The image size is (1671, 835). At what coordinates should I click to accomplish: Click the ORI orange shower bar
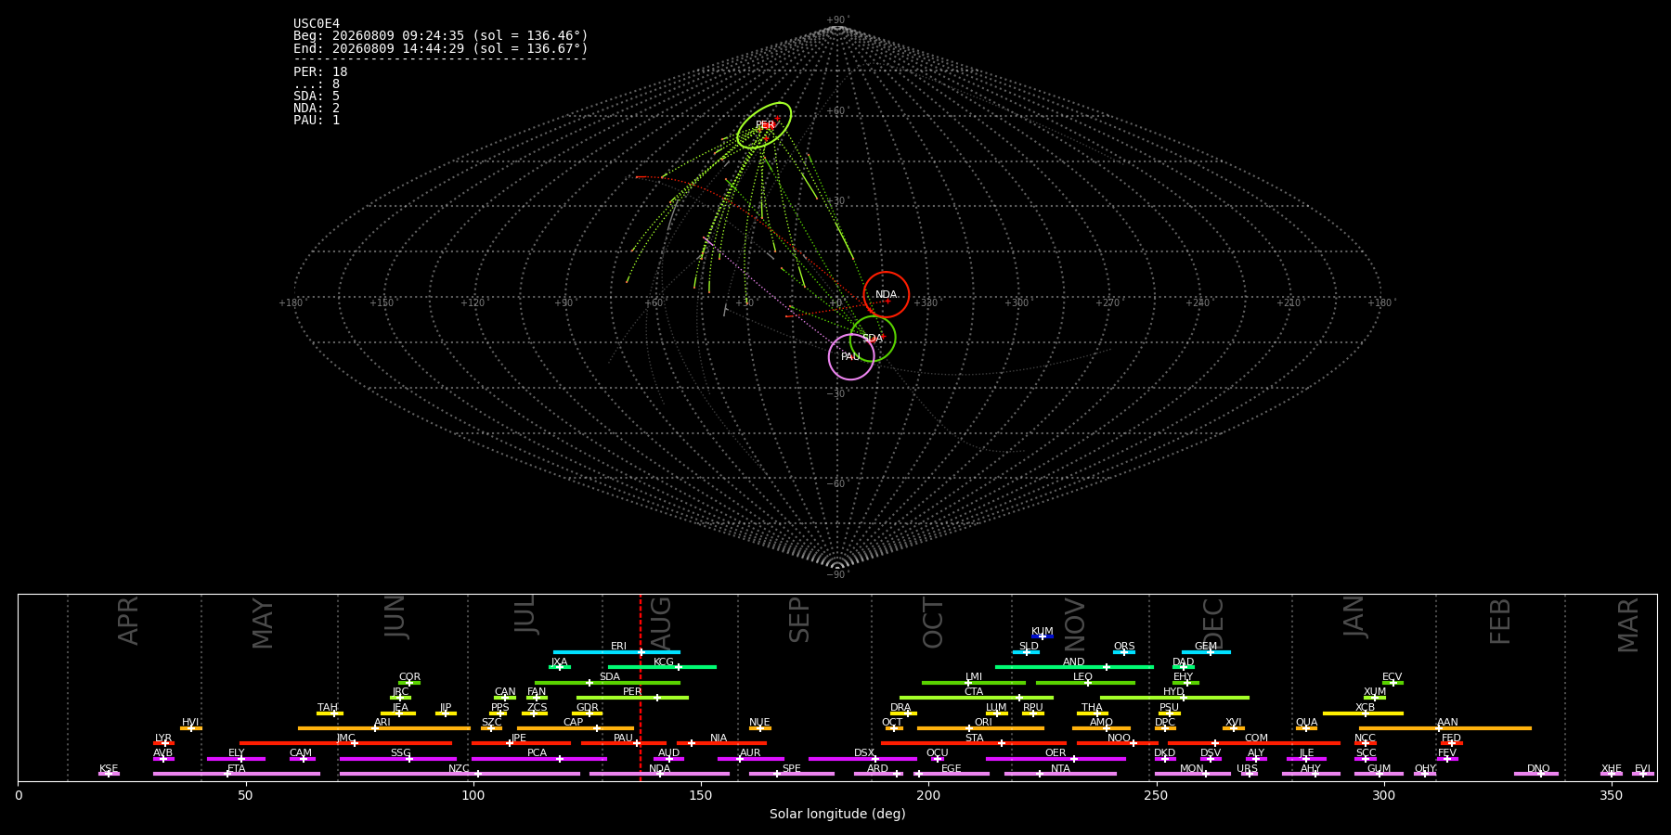point(980,728)
